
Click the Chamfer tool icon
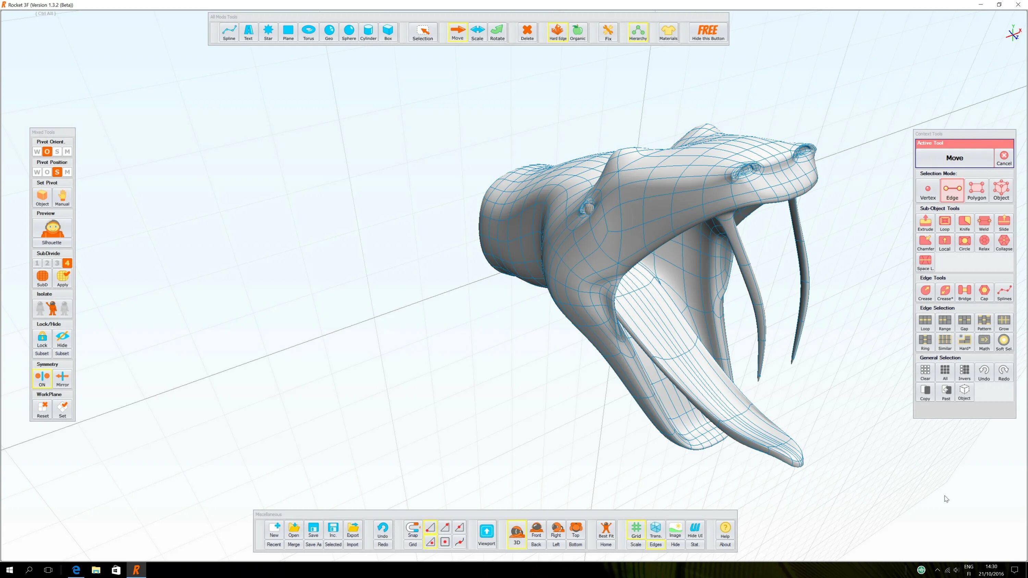pos(925,242)
